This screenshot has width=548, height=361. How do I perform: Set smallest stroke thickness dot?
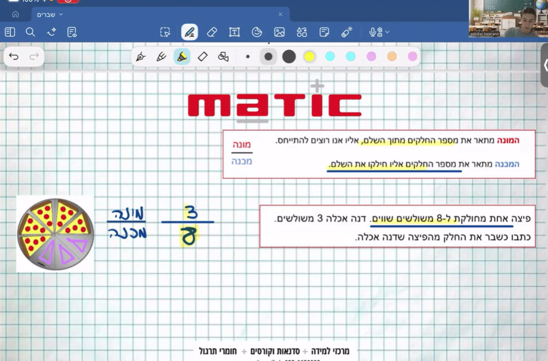click(248, 56)
